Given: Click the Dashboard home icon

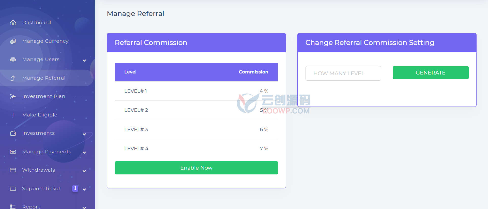Looking at the screenshot, I should click(13, 23).
